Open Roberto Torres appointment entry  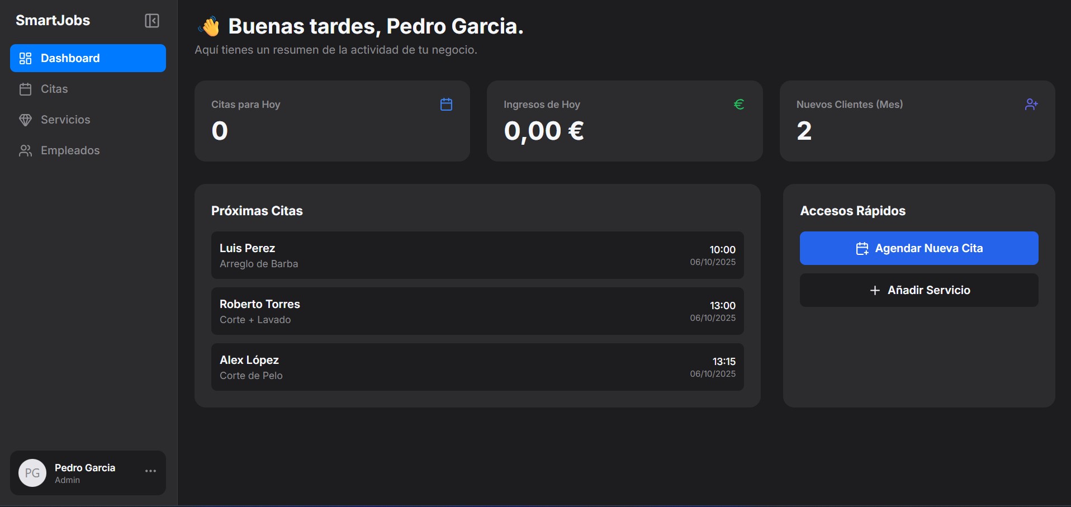[477, 311]
